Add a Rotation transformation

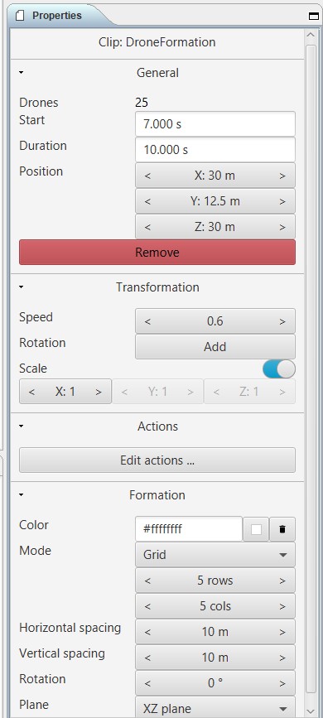pos(215,347)
